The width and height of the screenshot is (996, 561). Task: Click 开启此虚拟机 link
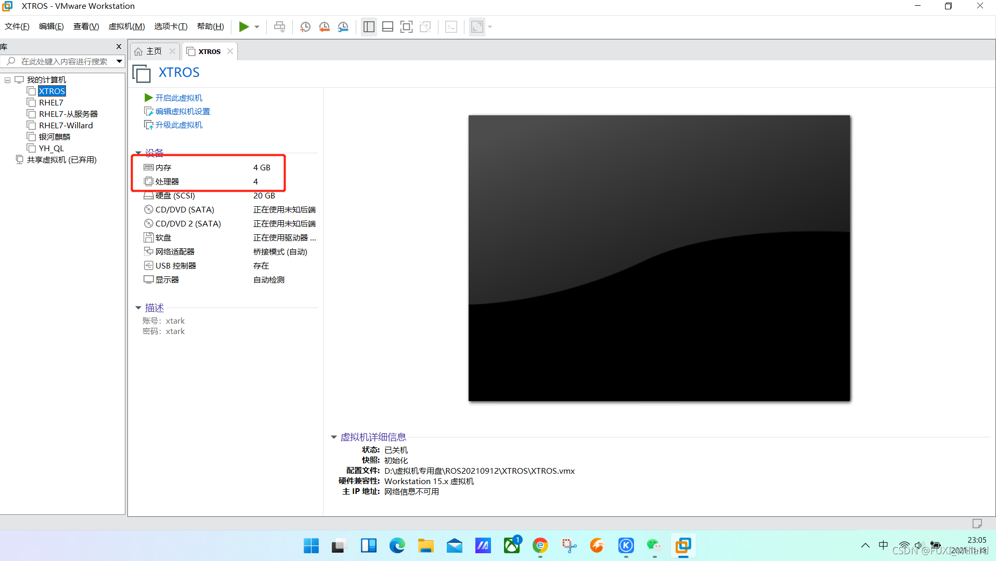(x=179, y=98)
